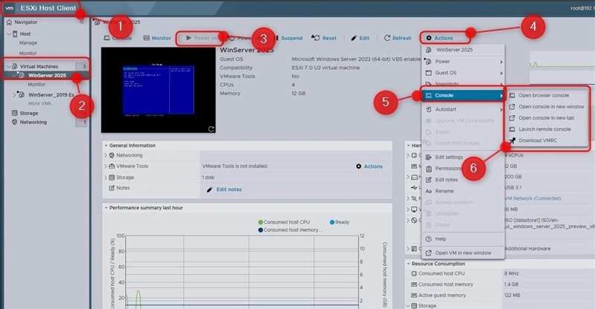The height and width of the screenshot is (309, 595).
Task: Select WinServer 2025 VM in tree
Action: (47, 75)
